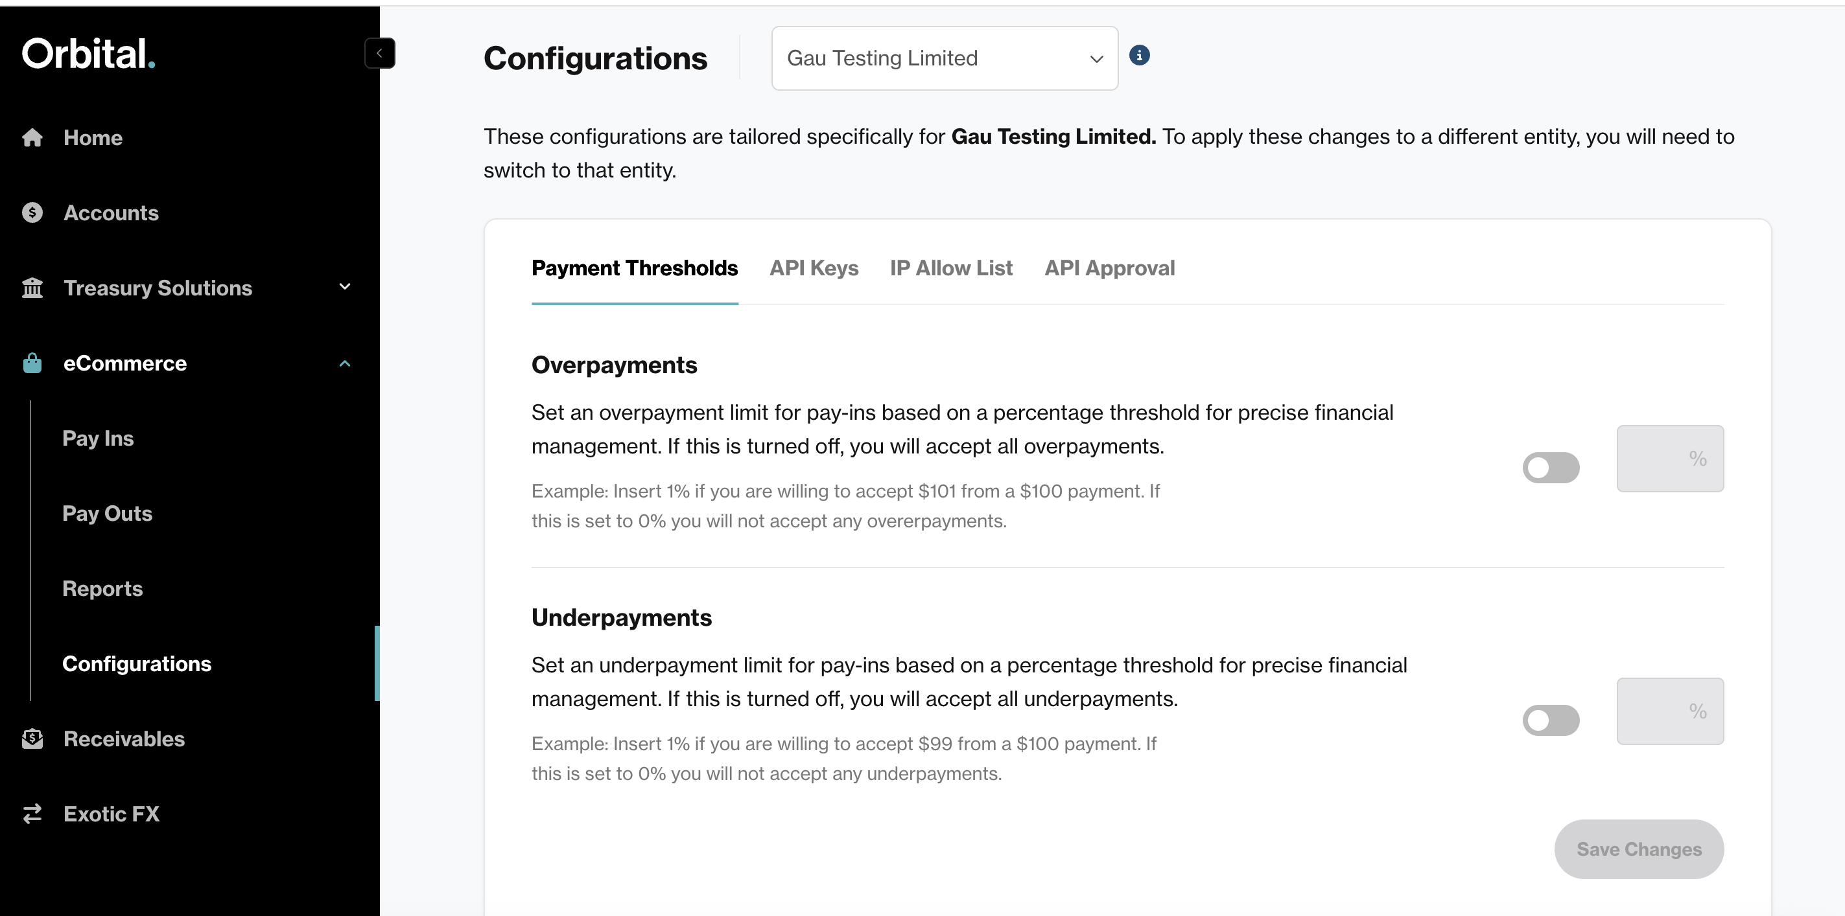Open the Gau Testing Limited entity dropdown
The image size is (1845, 916).
coord(945,58)
